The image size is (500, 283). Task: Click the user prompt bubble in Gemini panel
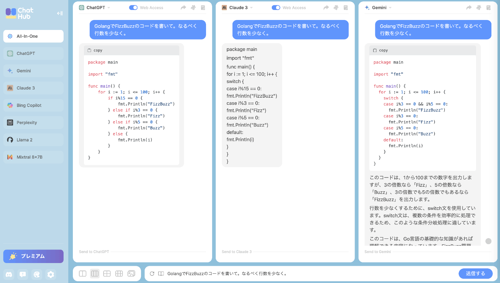(x=433, y=30)
